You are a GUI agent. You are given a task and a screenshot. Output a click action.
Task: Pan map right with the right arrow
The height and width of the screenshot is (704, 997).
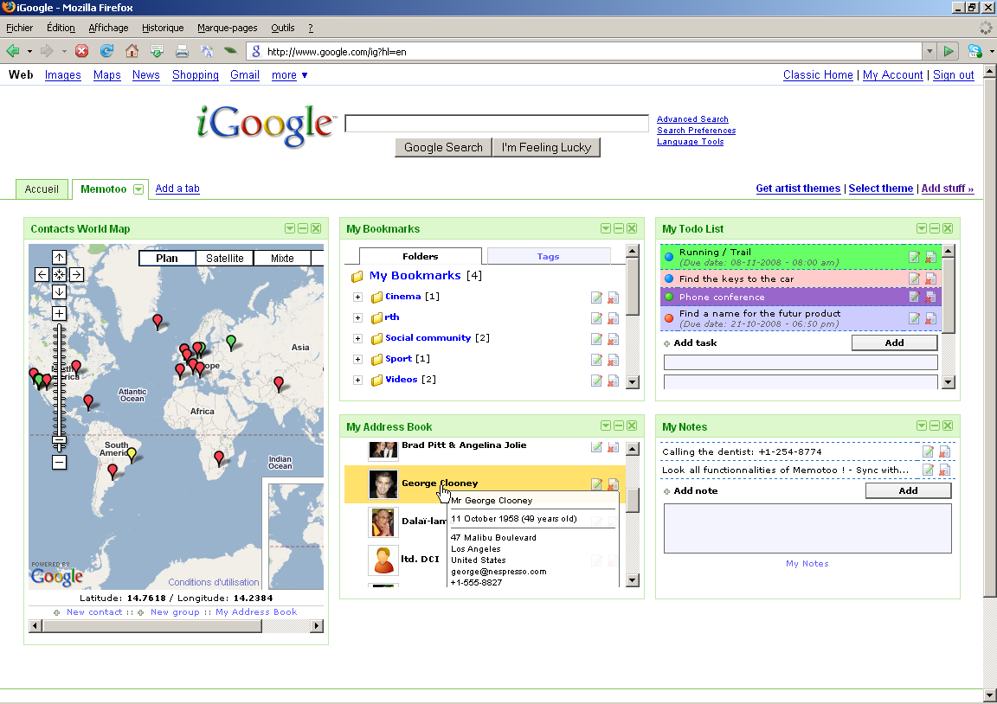pyautogui.click(x=76, y=274)
